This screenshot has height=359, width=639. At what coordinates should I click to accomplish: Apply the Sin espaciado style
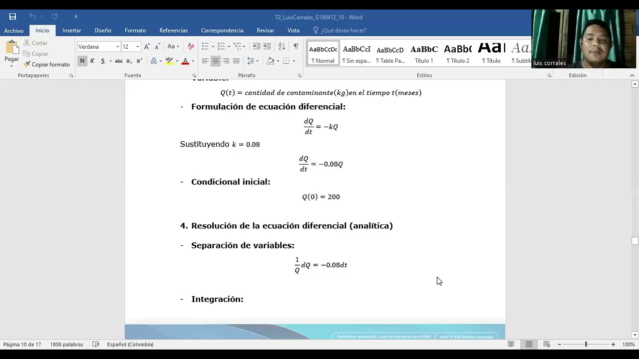[356, 54]
